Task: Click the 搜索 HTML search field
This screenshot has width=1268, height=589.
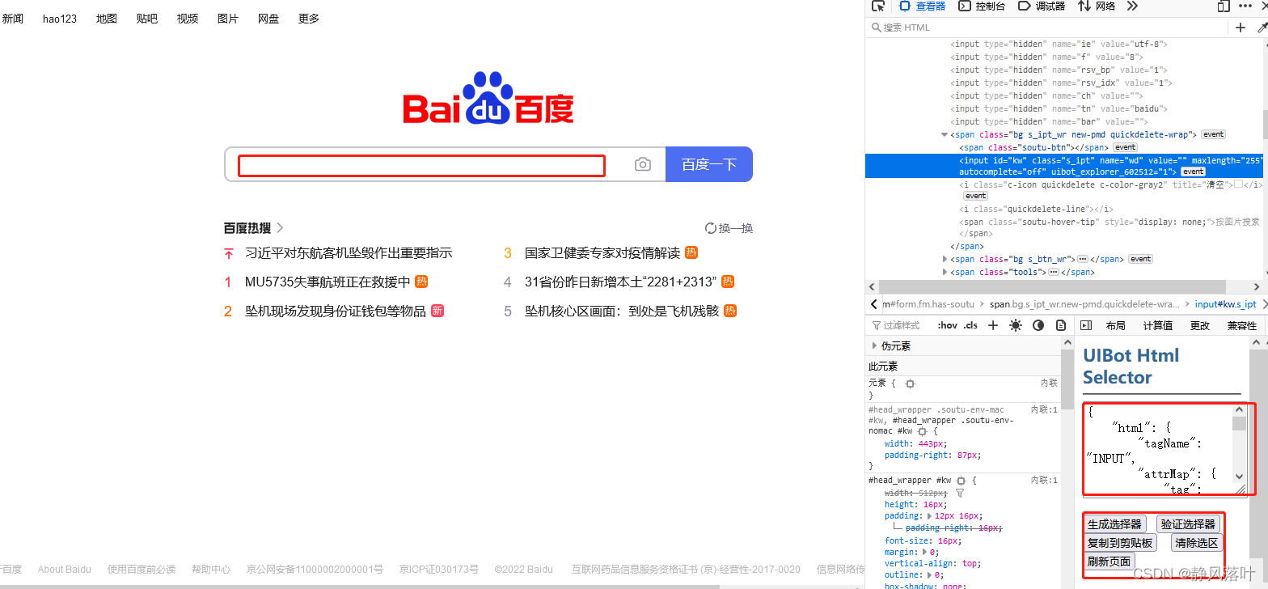Action: pos(1048,28)
